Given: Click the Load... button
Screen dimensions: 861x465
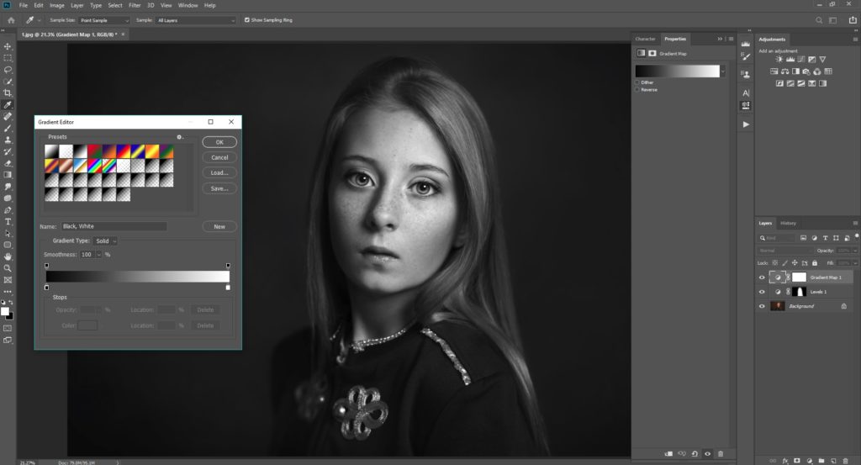Looking at the screenshot, I should (219, 173).
